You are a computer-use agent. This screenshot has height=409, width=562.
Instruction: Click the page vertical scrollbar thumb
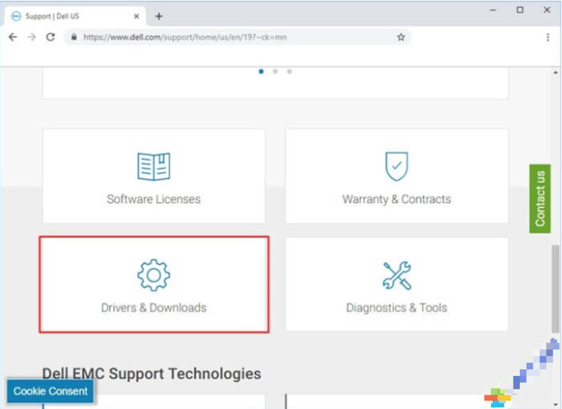point(555,289)
